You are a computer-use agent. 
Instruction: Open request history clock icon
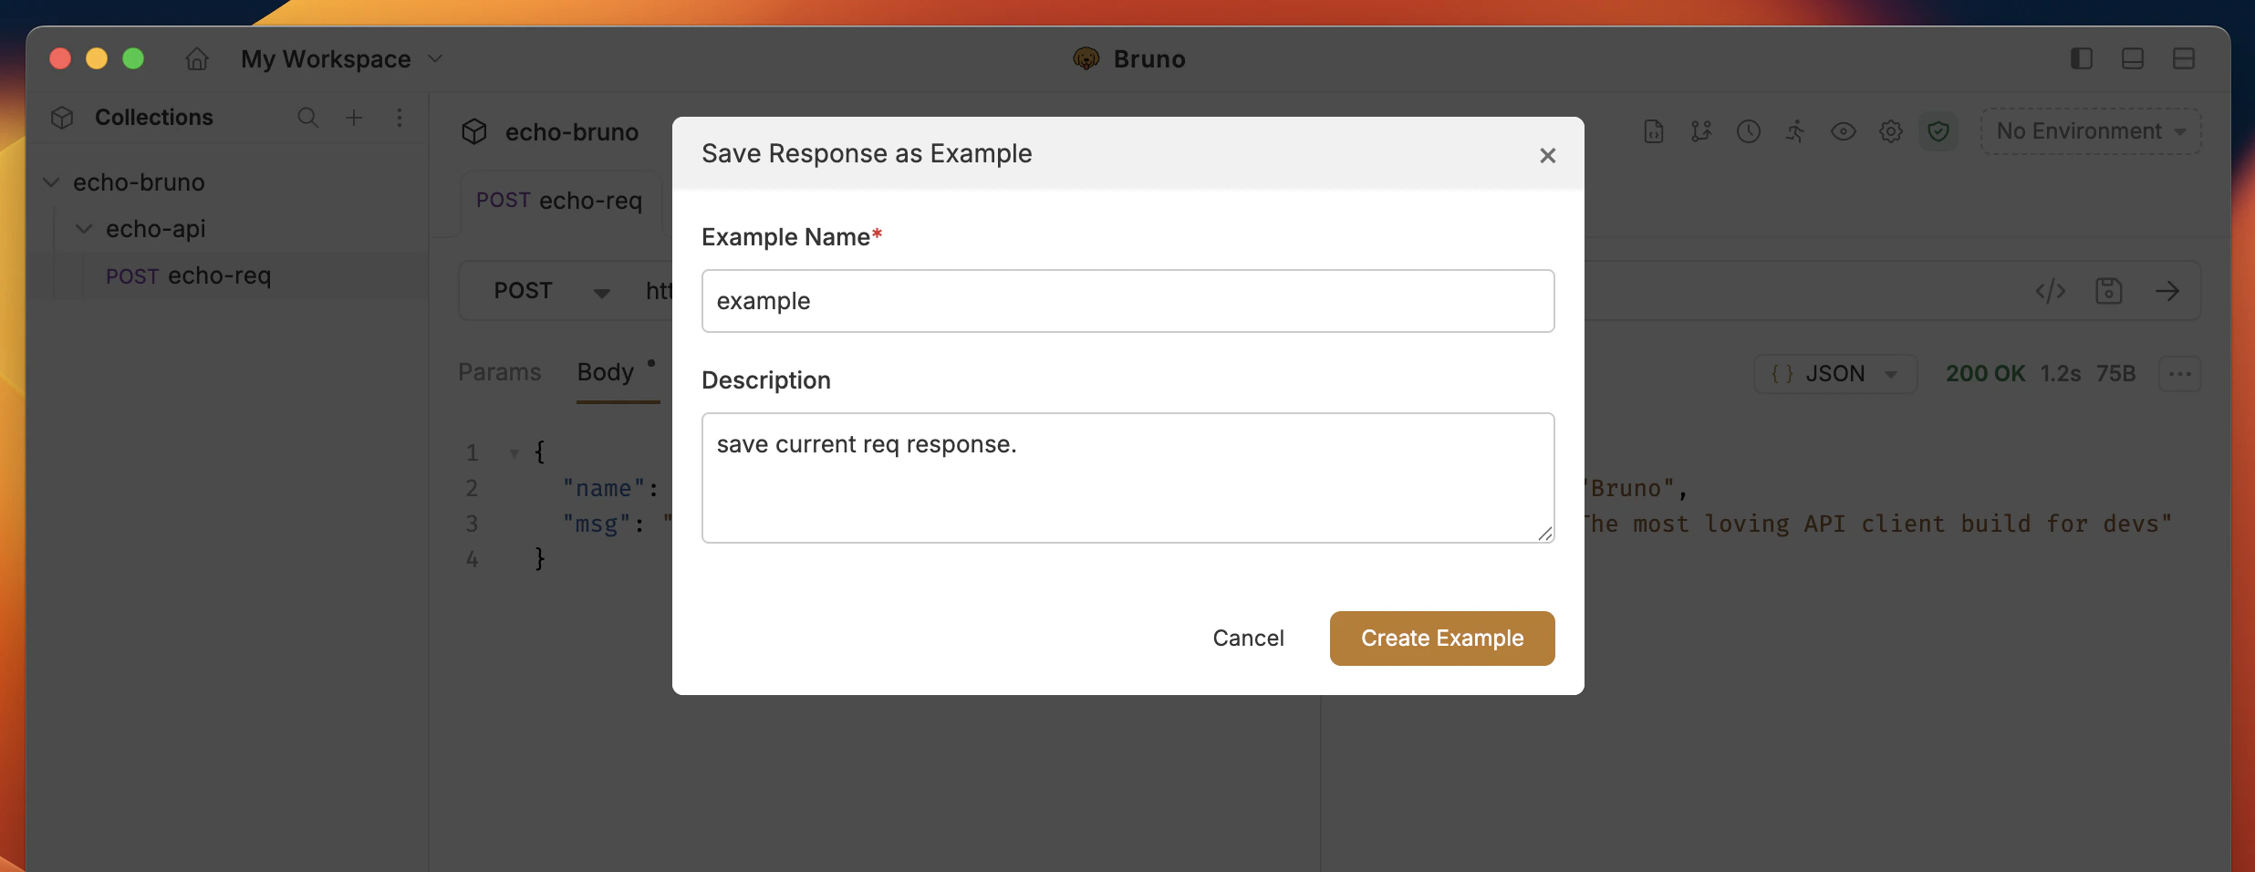1749,130
